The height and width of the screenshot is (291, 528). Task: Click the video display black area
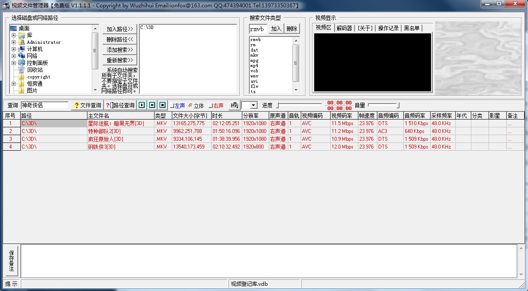point(373,62)
